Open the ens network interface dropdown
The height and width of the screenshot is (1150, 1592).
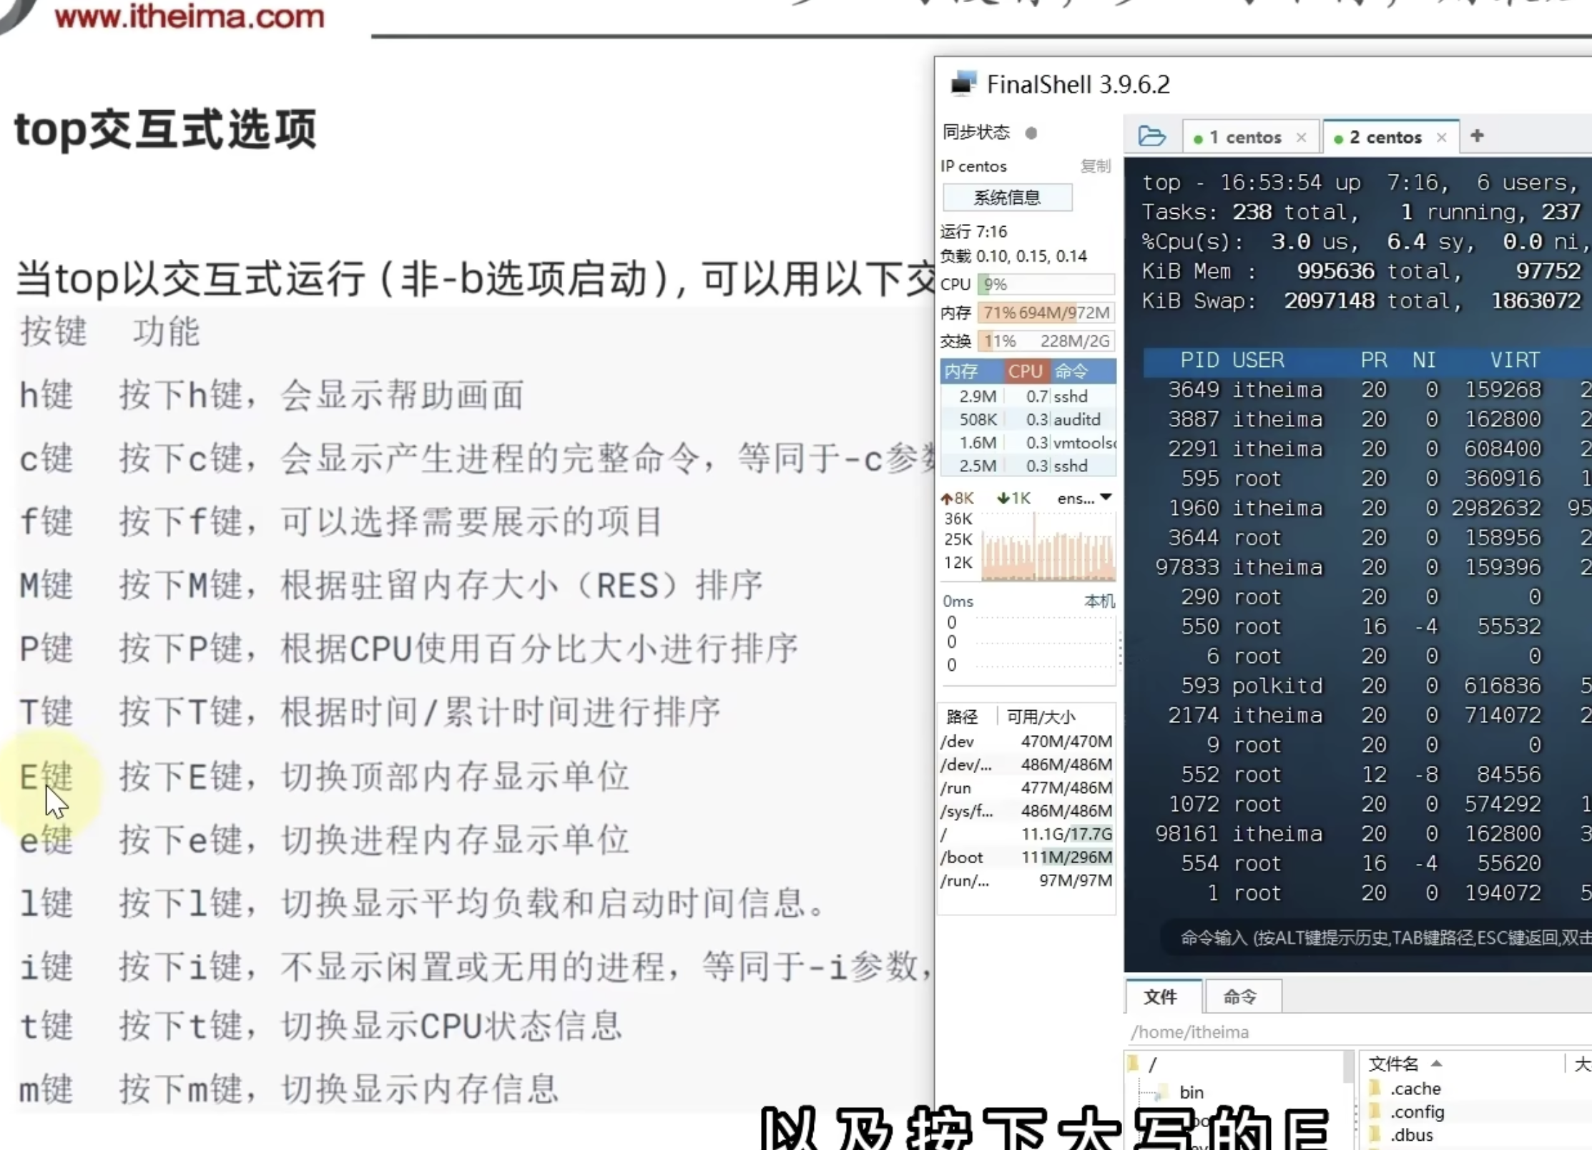click(1084, 498)
